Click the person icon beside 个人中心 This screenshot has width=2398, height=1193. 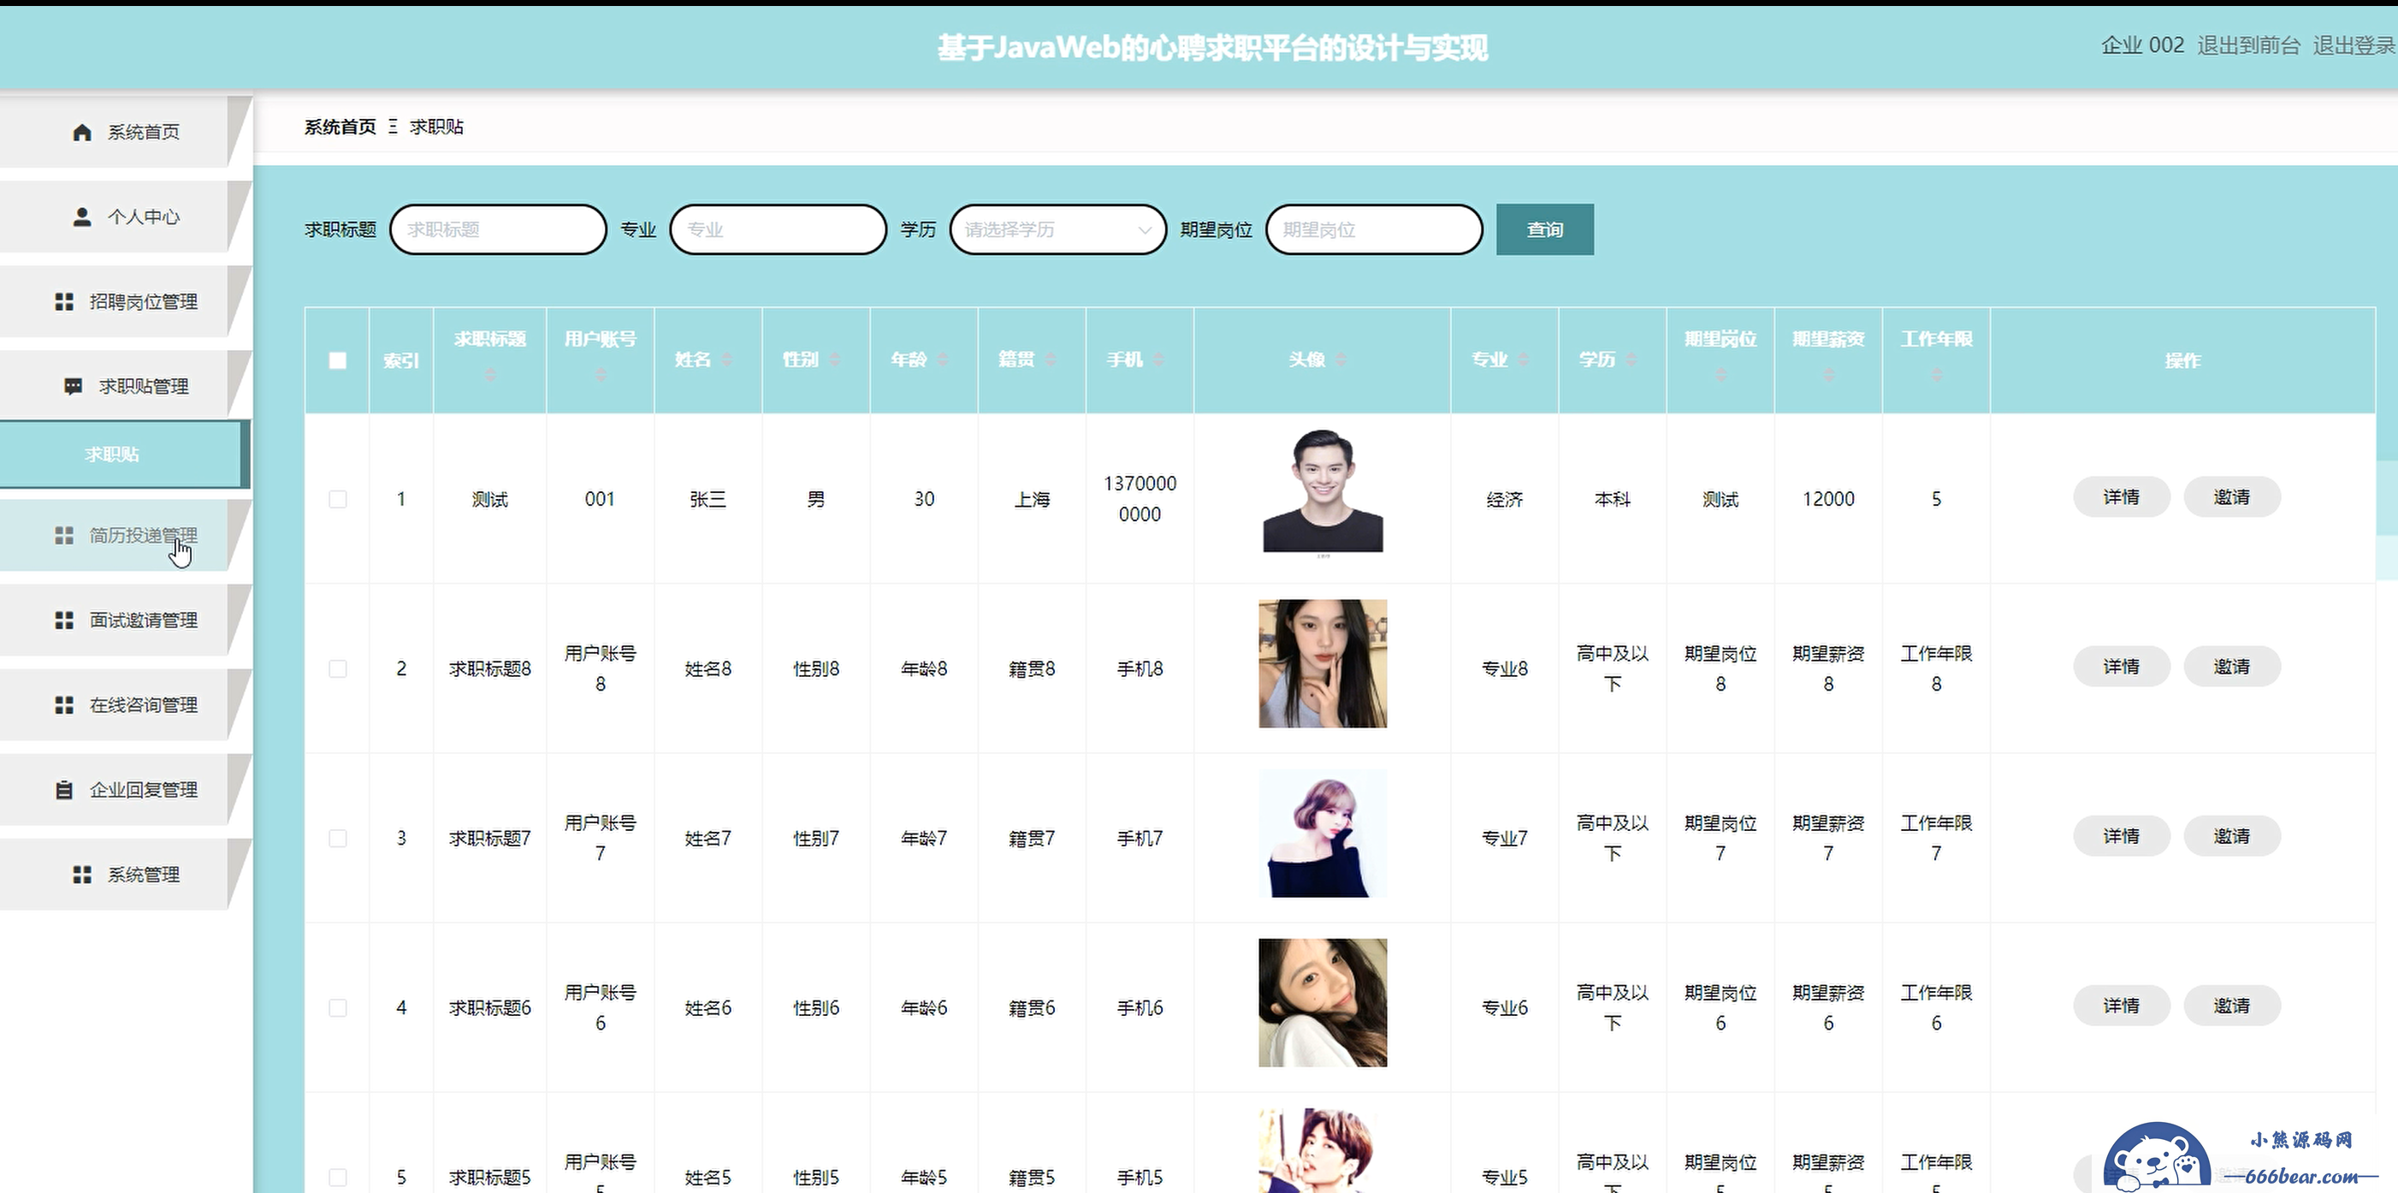coord(82,217)
